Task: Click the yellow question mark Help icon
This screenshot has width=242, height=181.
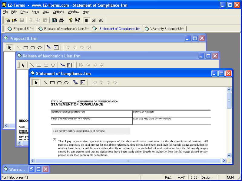Action: pyautogui.click(x=71, y=20)
